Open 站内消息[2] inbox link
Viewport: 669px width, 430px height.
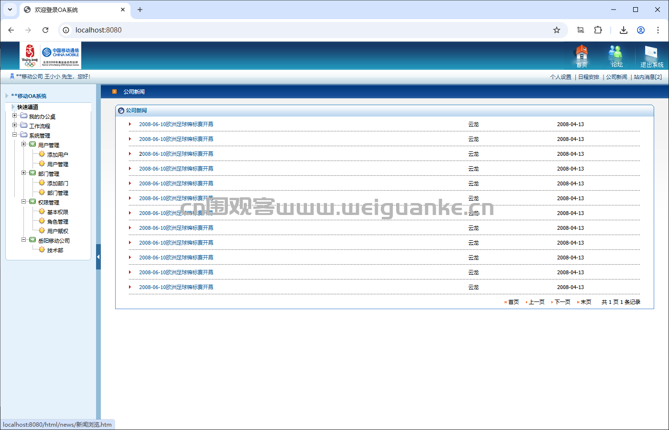click(x=648, y=77)
